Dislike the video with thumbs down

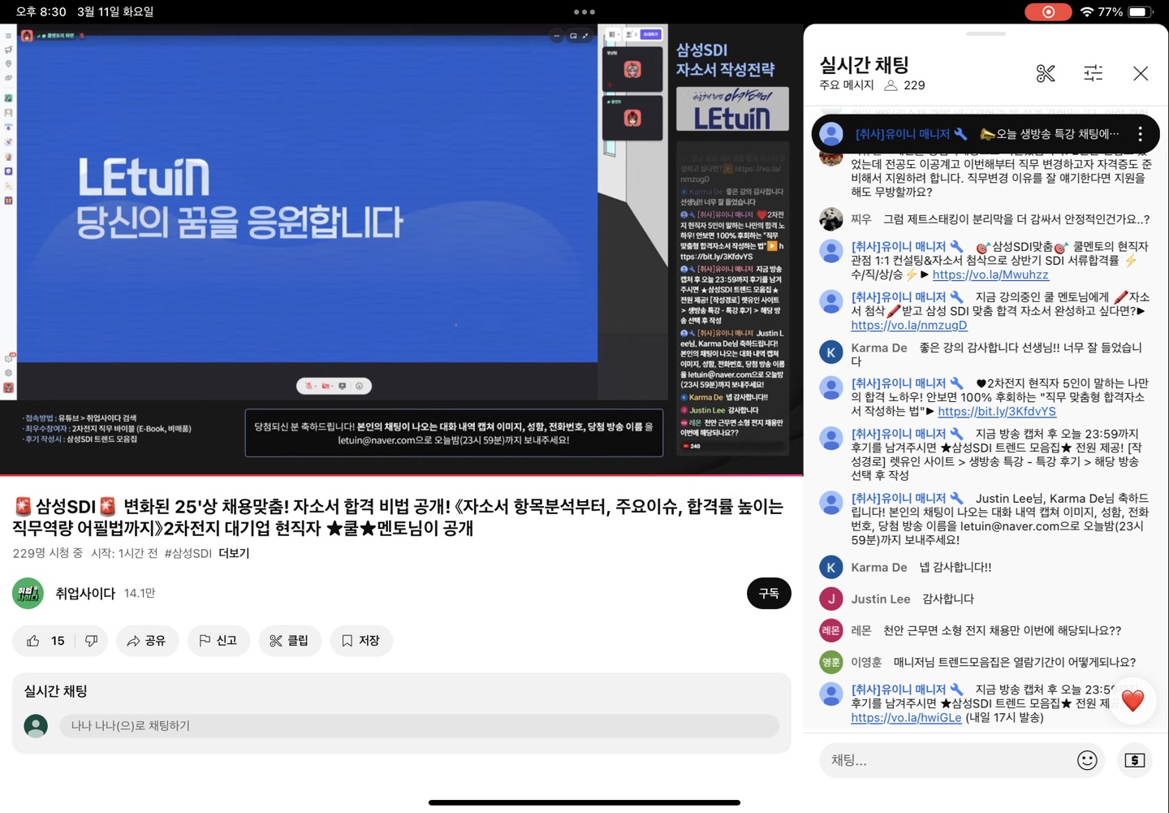tap(91, 641)
